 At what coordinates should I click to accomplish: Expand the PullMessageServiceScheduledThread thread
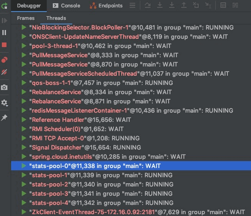[24, 74]
